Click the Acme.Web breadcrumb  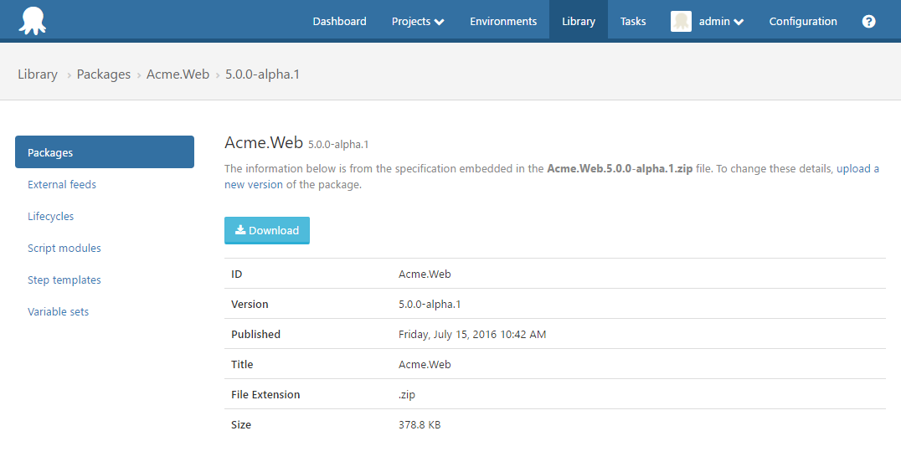point(178,74)
